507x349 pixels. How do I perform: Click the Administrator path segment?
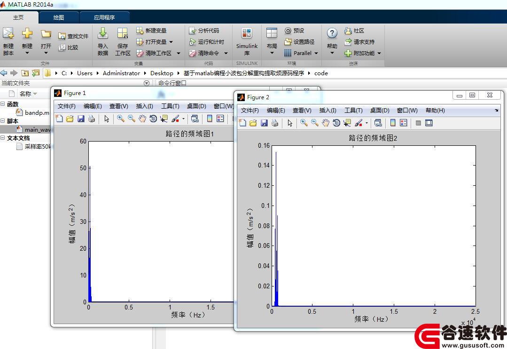tap(121, 73)
